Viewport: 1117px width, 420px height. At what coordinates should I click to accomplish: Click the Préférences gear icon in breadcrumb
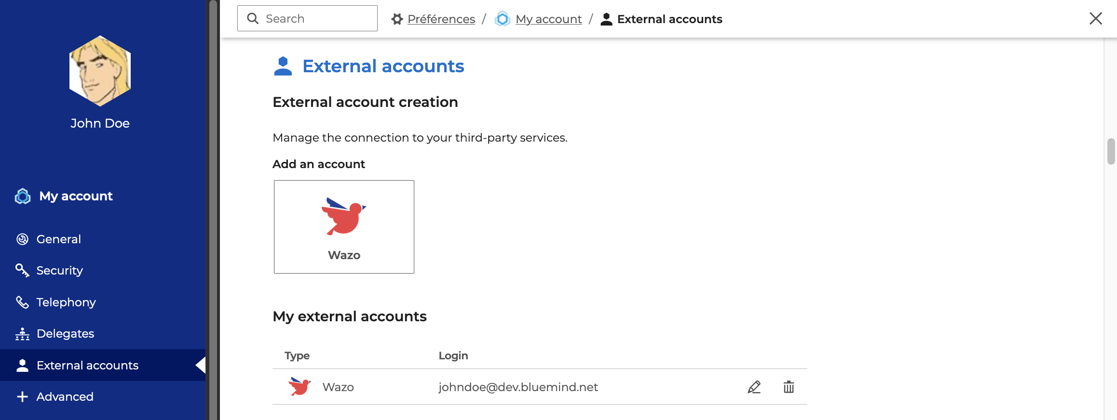point(397,19)
